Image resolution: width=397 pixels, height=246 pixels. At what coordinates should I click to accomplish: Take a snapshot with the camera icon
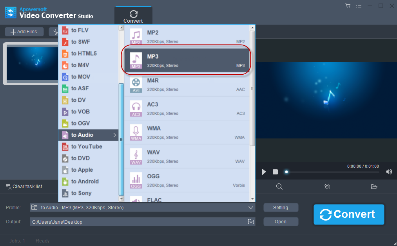pyautogui.click(x=326, y=187)
